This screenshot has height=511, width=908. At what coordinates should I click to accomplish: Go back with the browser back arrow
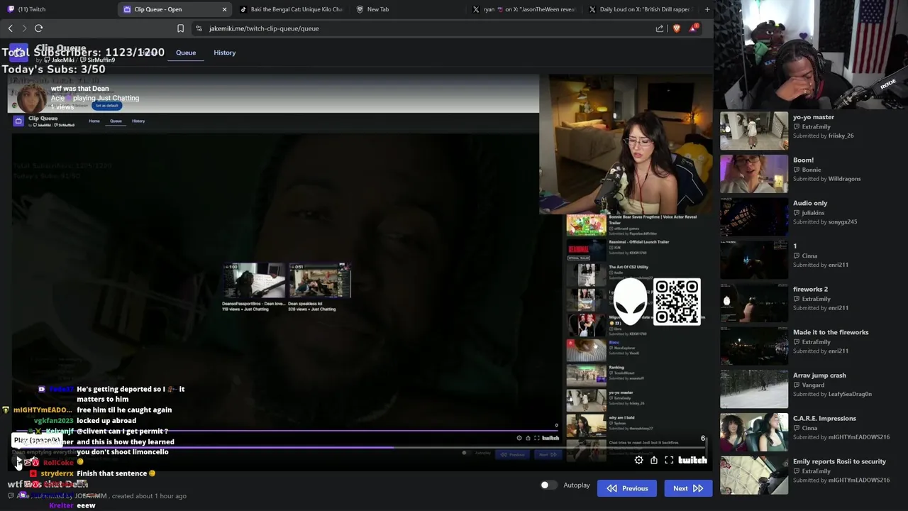[x=11, y=28]
